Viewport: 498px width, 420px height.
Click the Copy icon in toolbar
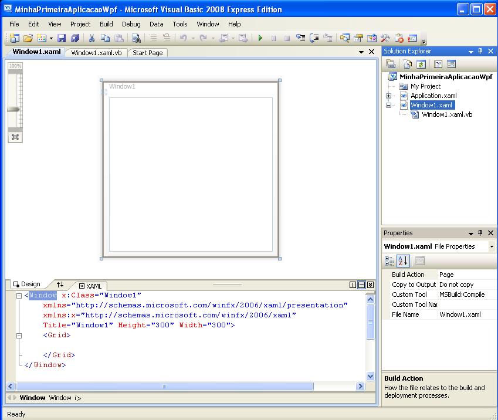click(105, 38)
